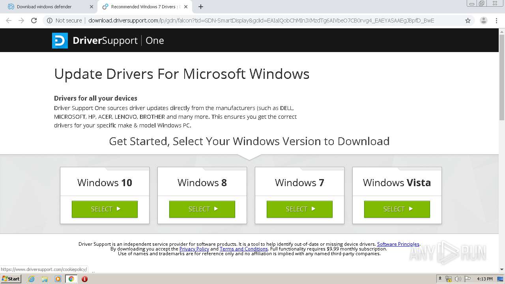Open a new tab with plus button
505x284 pixels.
(x=201, y=7)
